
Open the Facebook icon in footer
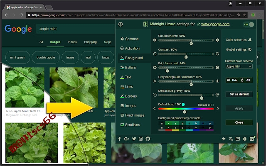[119, 139]
